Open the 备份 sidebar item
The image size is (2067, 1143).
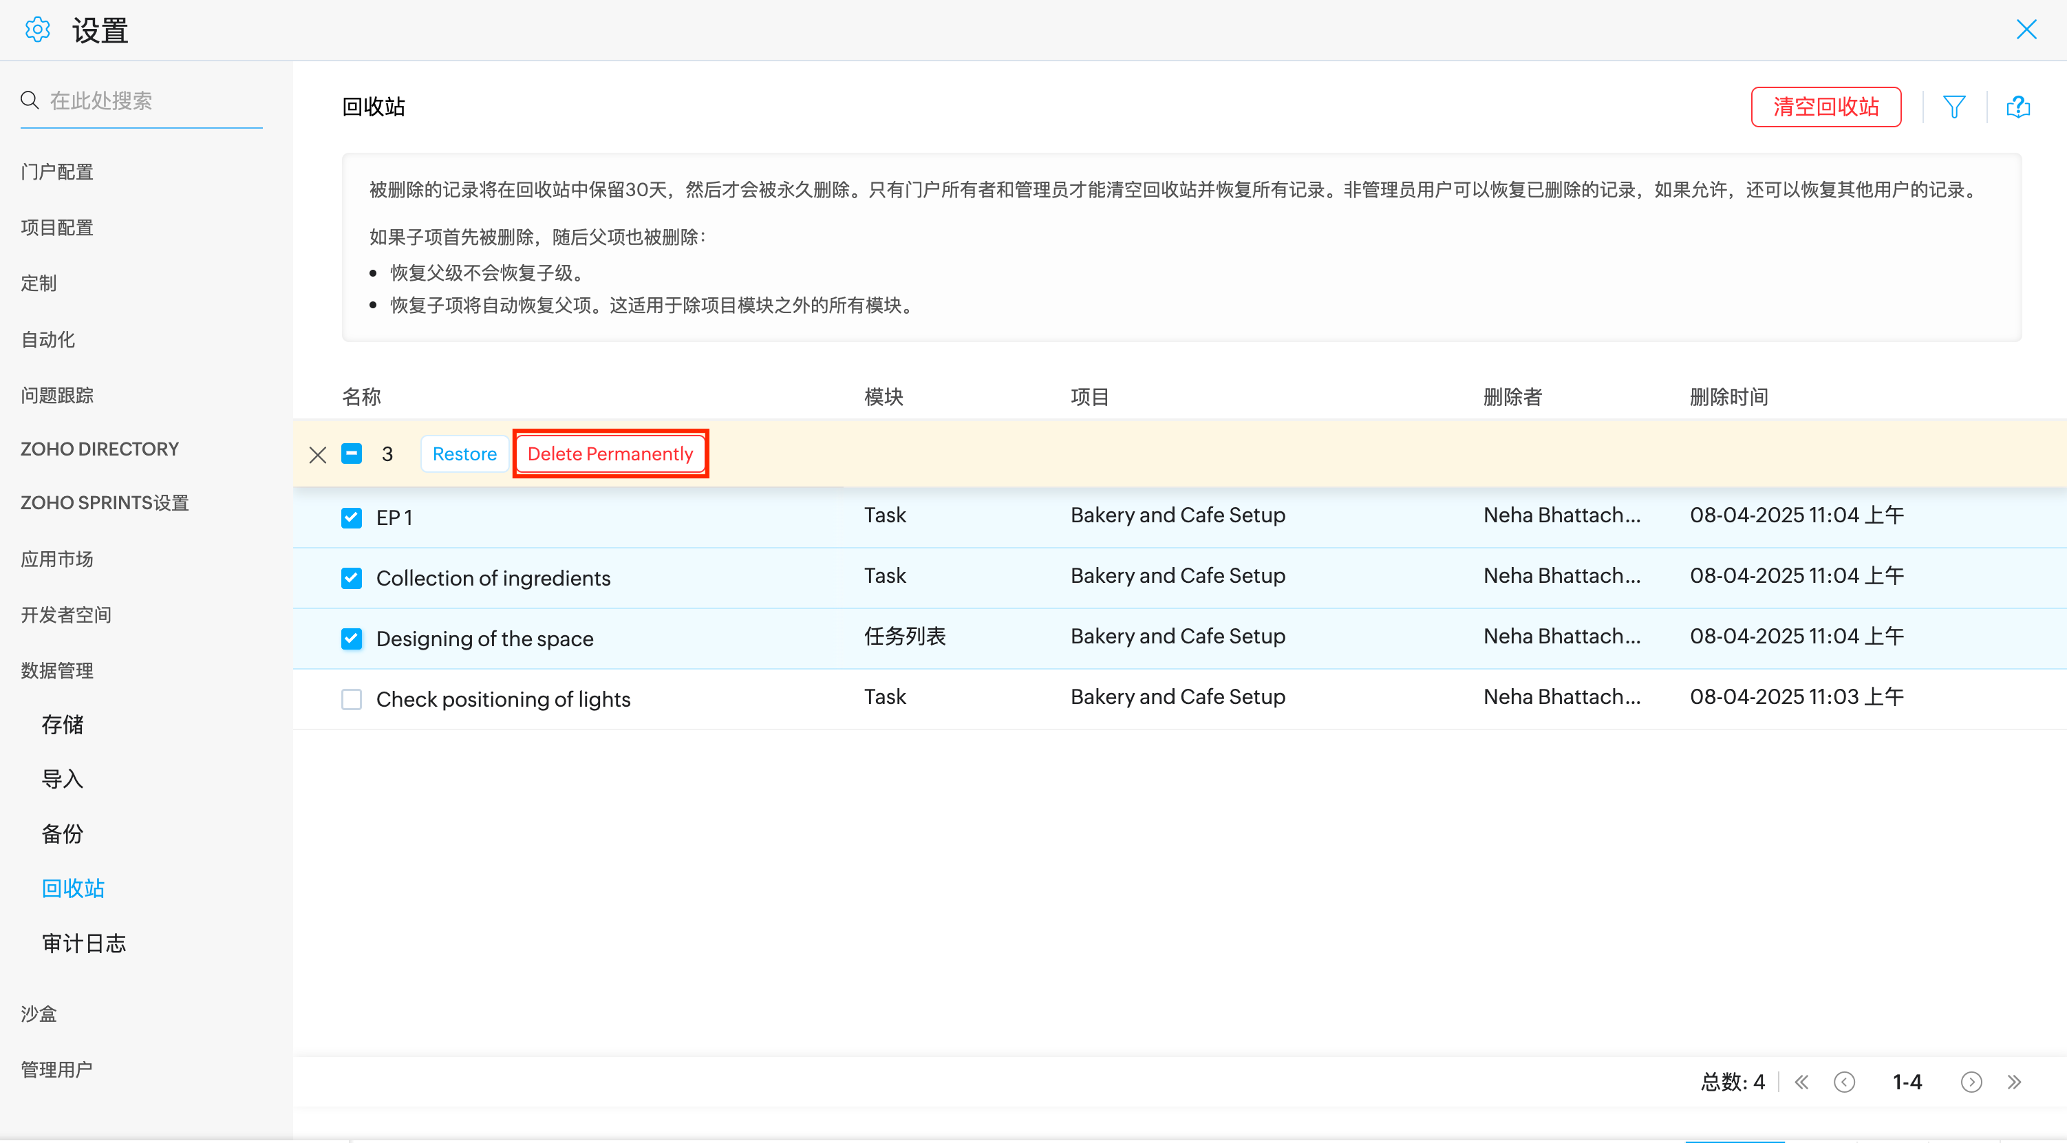[x=63, y=834]
